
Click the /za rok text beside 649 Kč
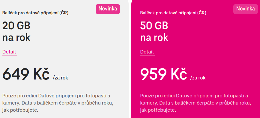[60, 78]
